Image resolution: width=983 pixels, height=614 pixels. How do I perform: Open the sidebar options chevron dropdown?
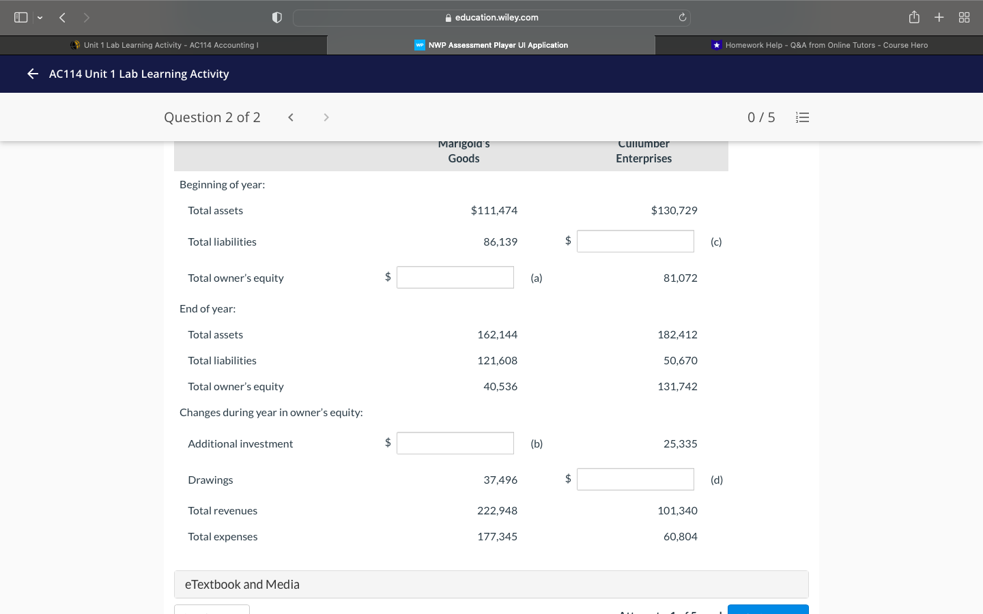click(x=40, y=17)
